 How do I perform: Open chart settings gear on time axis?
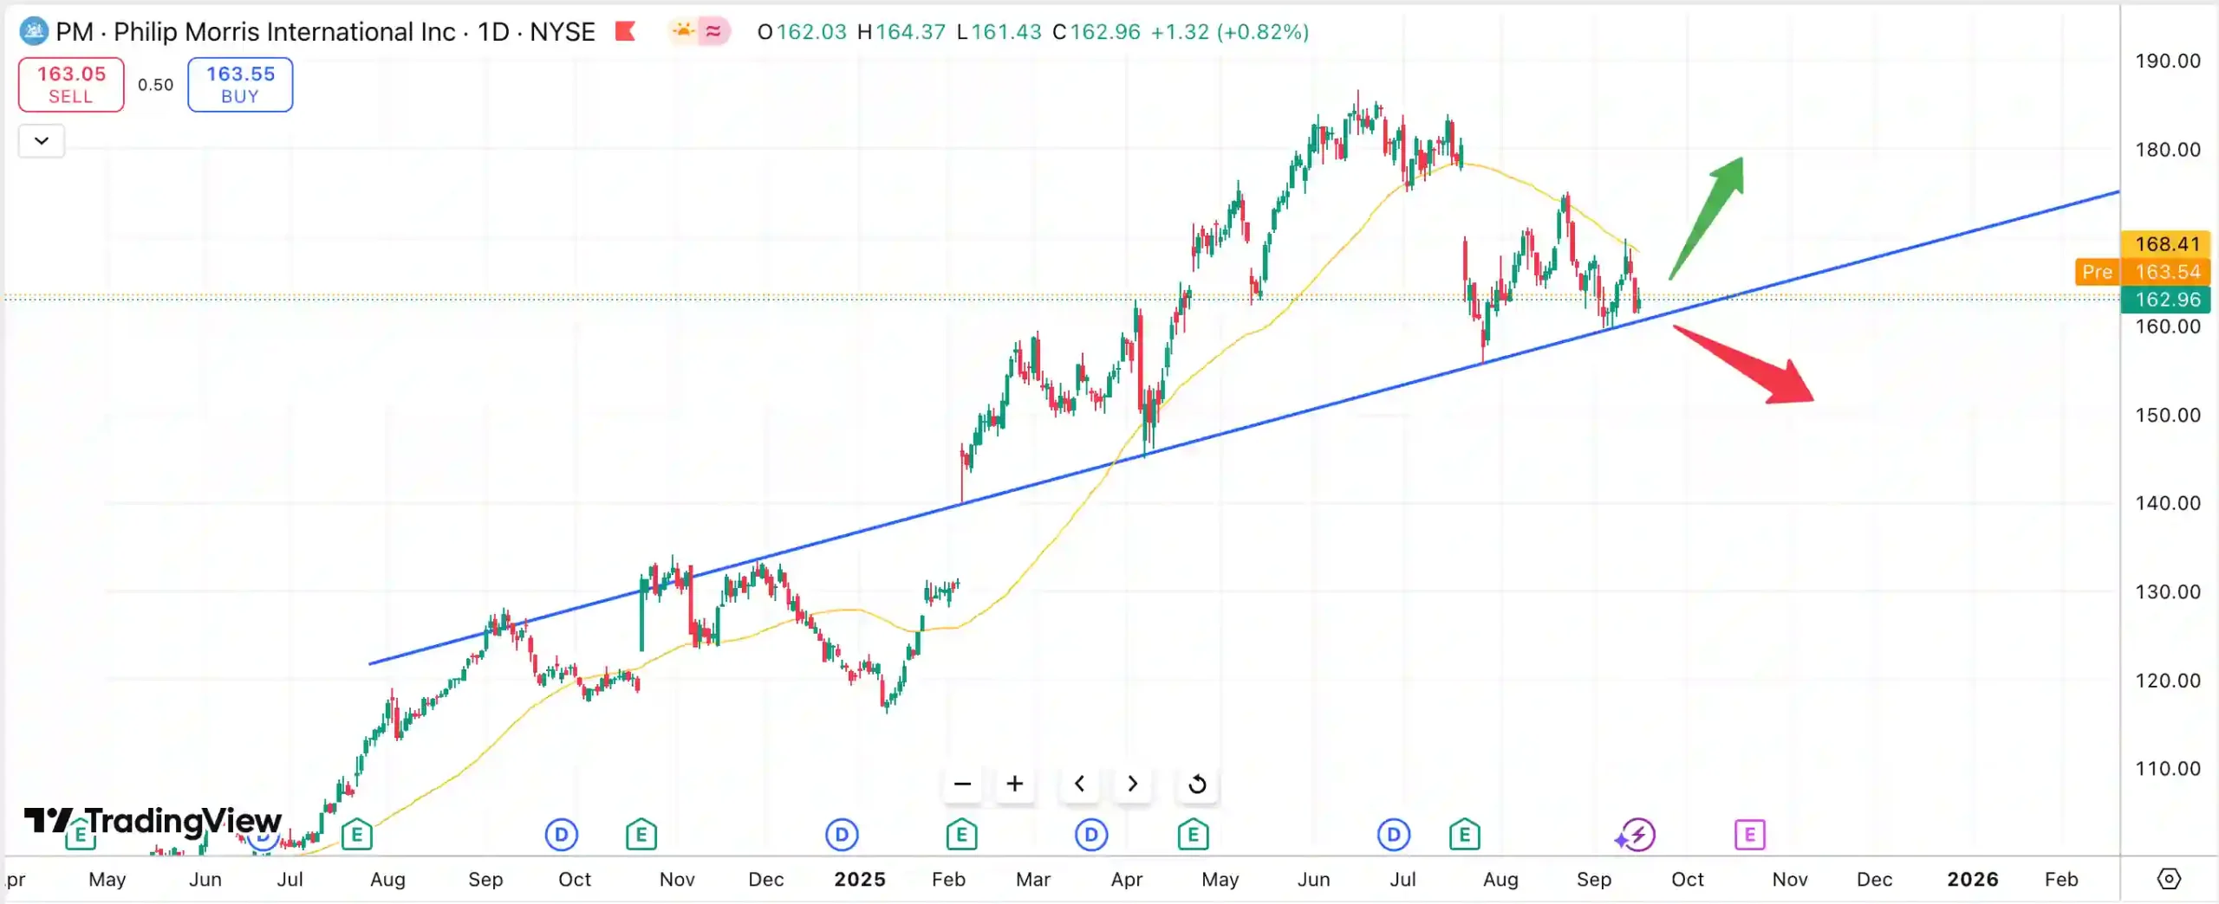[x=2168, y=879]
